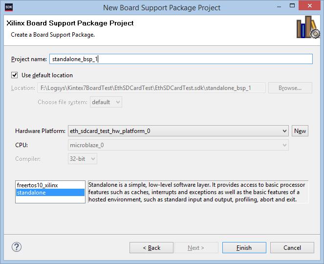Click the Standalone description text box
The image size is (324, 264).
point(198,192)
